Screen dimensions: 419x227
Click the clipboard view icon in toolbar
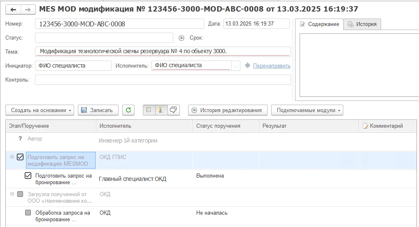[x=149, y=110]
